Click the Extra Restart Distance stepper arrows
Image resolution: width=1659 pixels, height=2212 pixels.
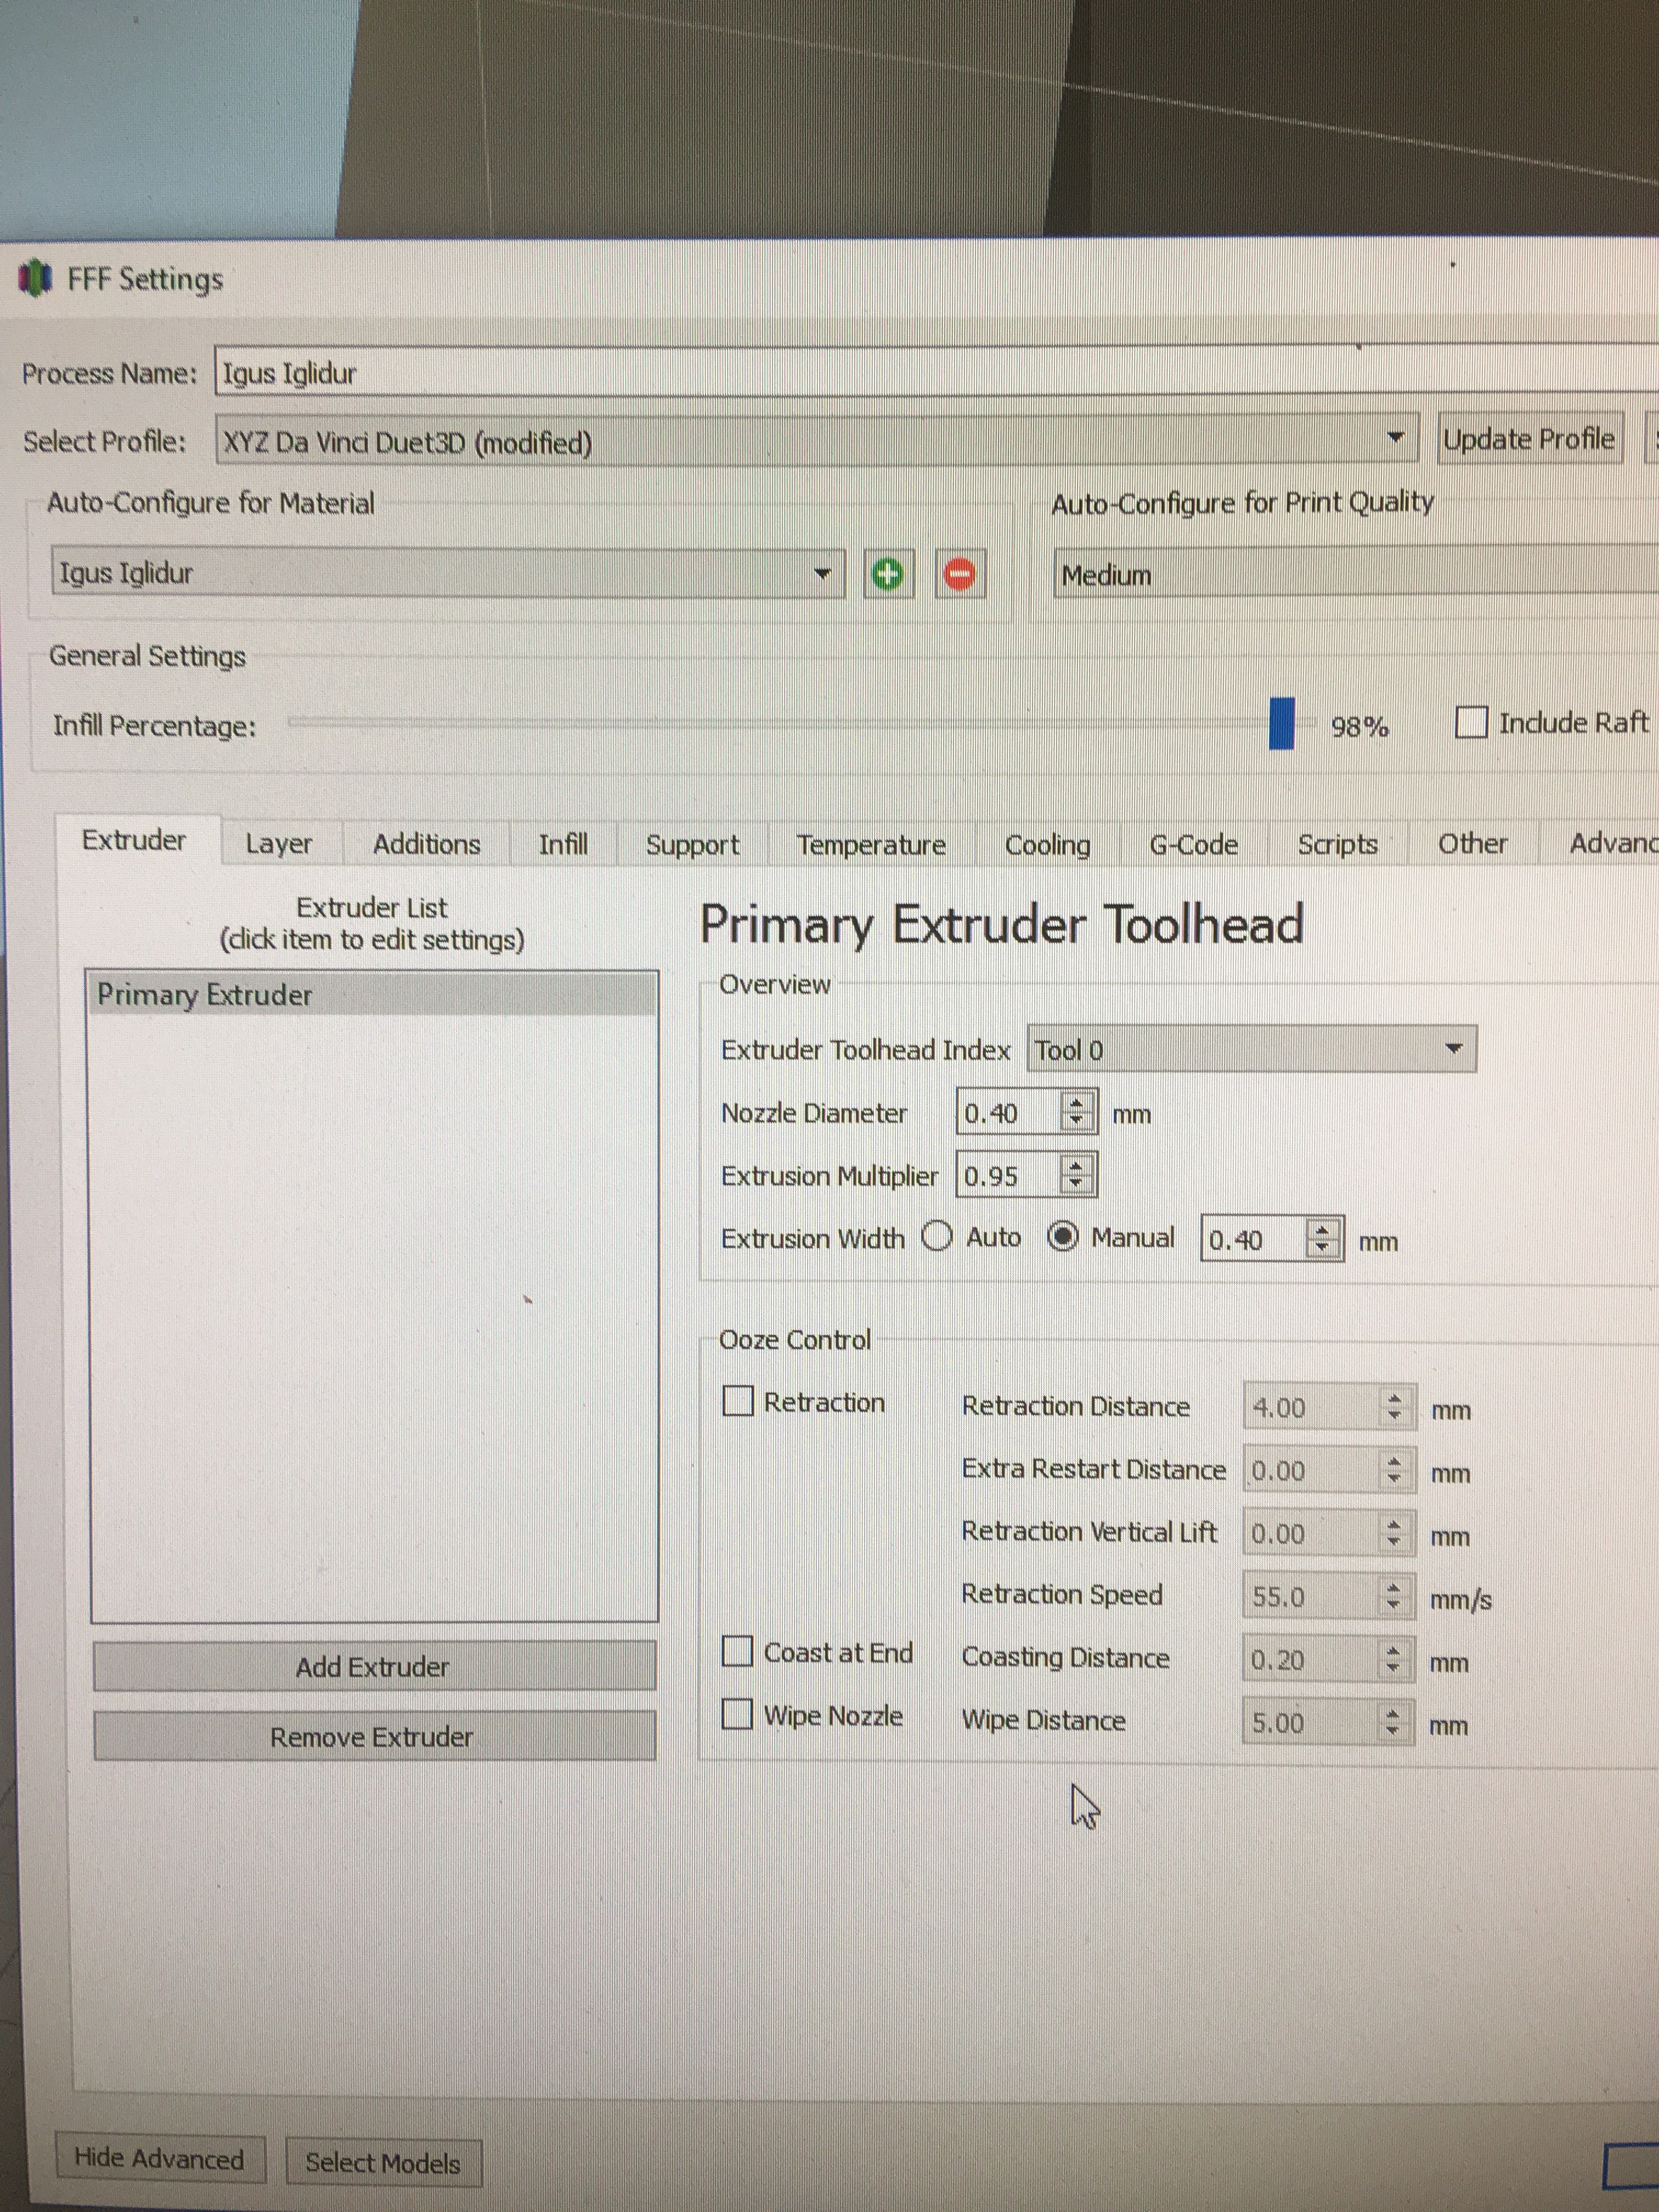[1393, 1470]
